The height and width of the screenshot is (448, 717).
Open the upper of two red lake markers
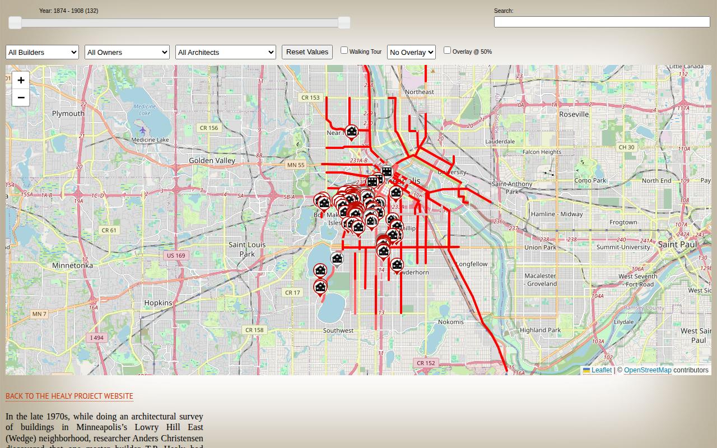320,272
